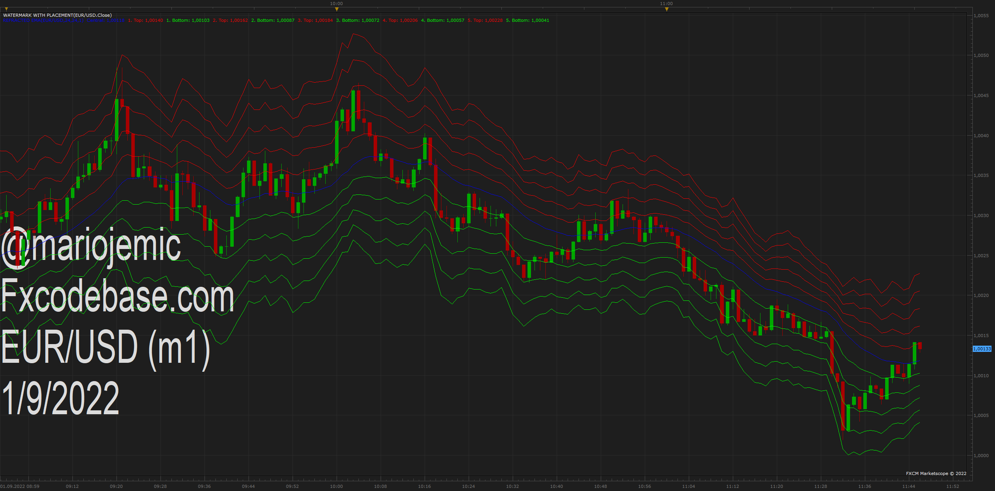
Task: Click the 10:32 label on bottom time axis
Action: (512, 486)
